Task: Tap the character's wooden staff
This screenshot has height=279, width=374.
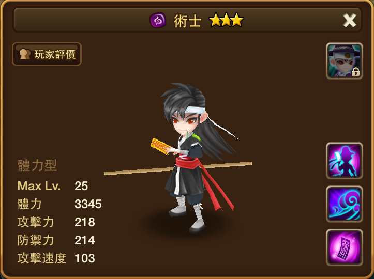Action: coord(178,168)
